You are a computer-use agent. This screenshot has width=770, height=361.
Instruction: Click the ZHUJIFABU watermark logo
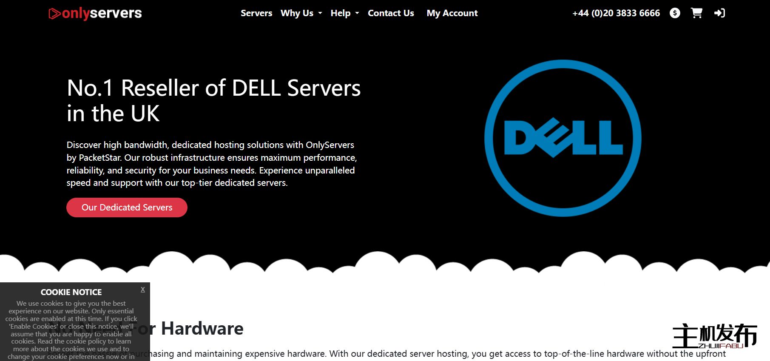(714, 336)
